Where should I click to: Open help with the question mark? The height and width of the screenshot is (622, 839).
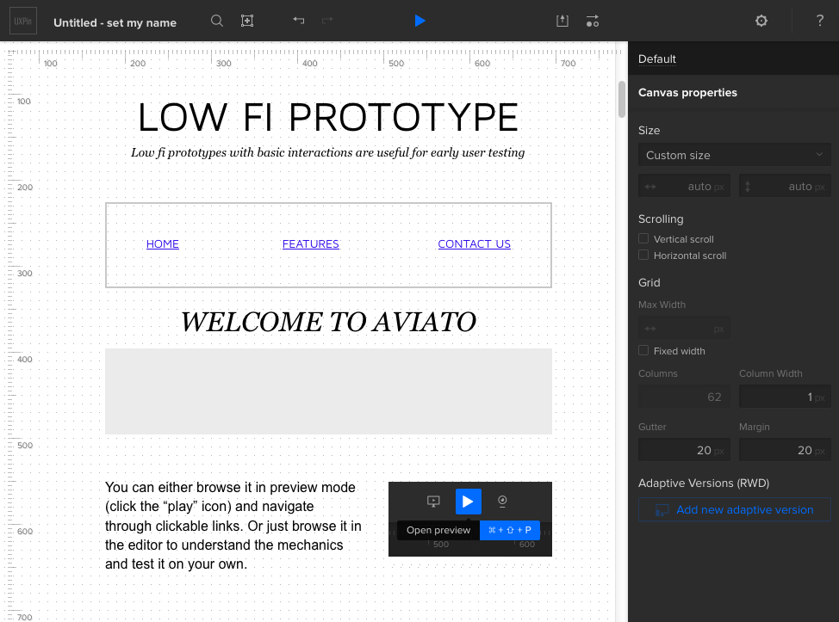coord(820,21)
